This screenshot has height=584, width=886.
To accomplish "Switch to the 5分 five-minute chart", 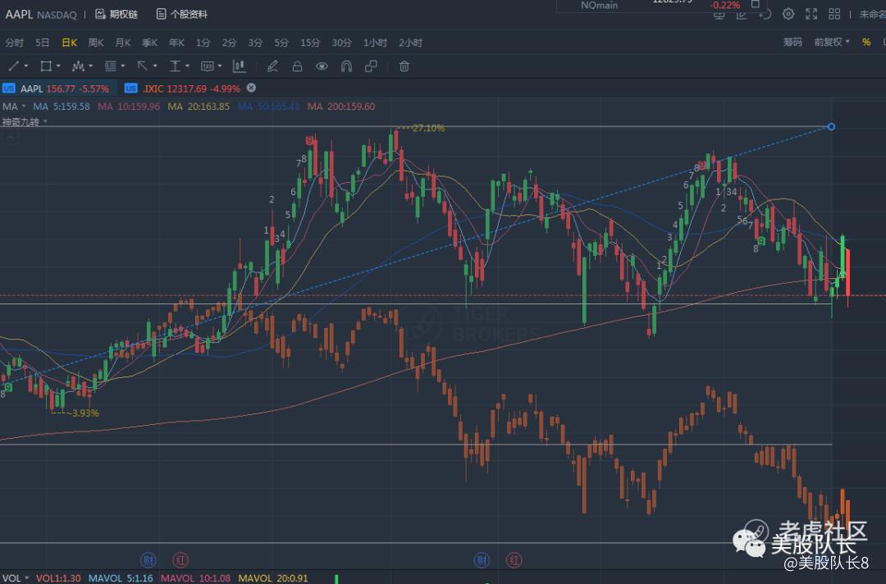I will tap(281, 43).
